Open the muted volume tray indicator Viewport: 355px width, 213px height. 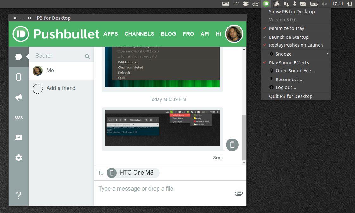(x=324, y=4)
